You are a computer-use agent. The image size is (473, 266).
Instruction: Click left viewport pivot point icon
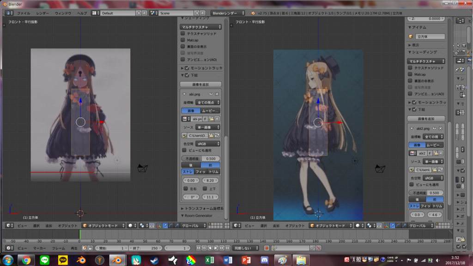pos(143,225)
